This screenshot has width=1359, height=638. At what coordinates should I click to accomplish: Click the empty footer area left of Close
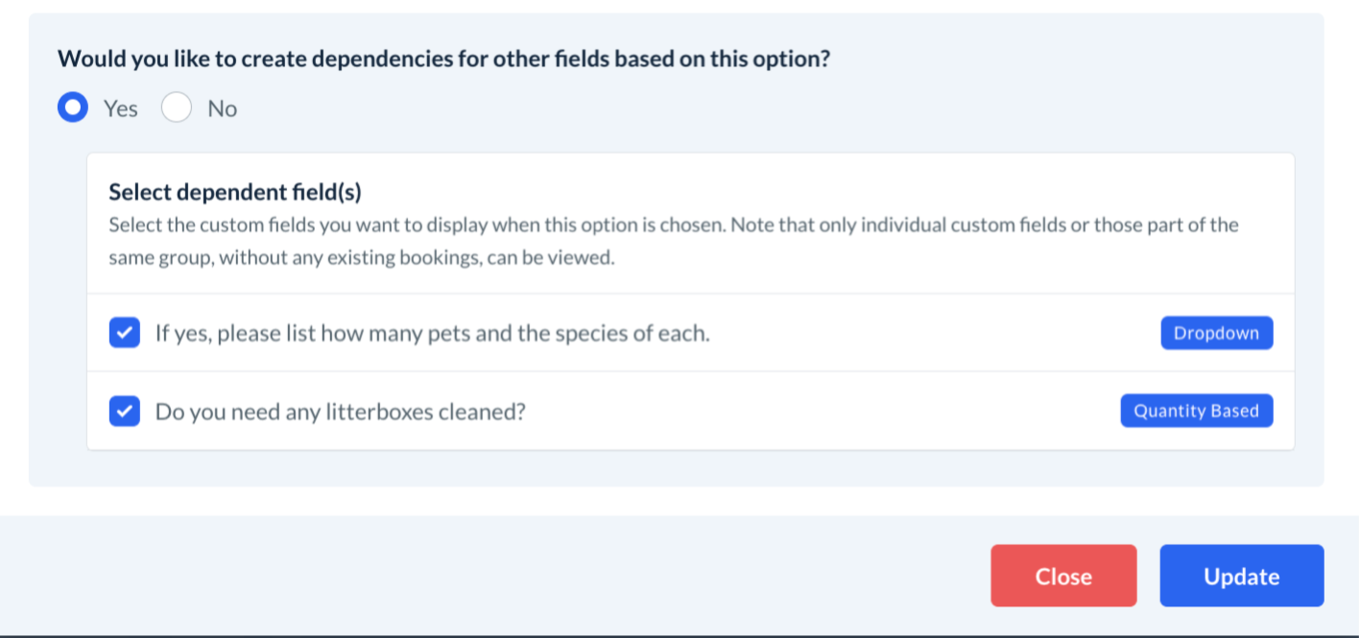(480, 576)
